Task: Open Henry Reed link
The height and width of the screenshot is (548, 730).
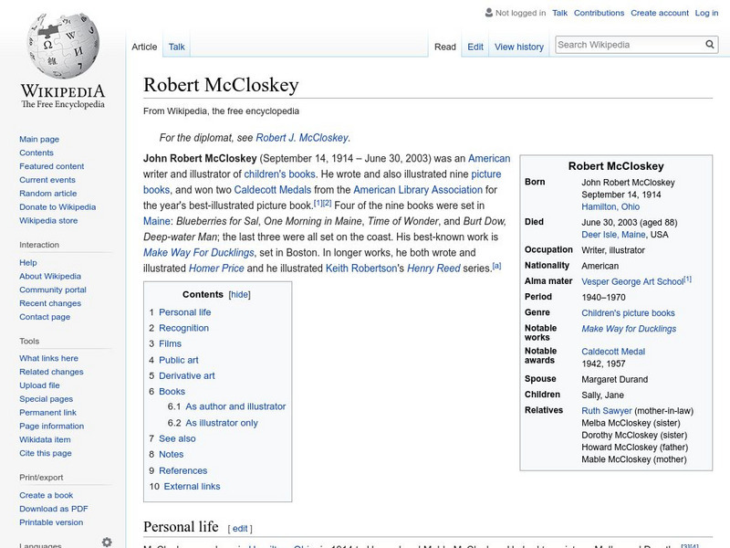Action: click(433, 269)
